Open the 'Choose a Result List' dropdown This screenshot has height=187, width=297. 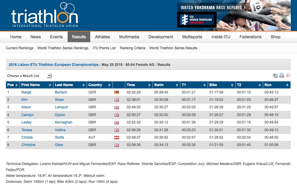(29, 76)
